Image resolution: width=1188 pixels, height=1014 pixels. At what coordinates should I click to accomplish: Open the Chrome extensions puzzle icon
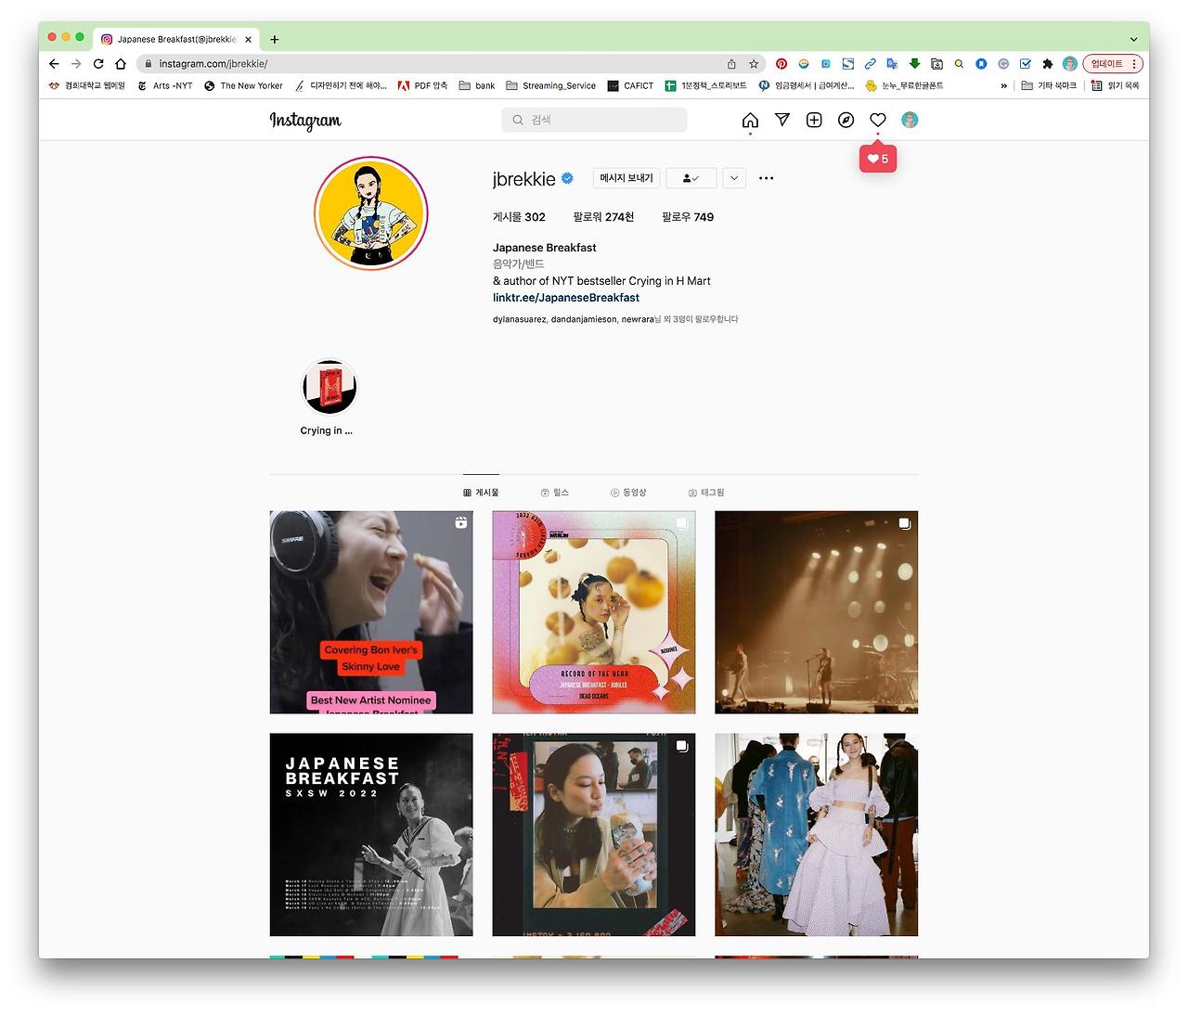click(x=1048, y=64)
